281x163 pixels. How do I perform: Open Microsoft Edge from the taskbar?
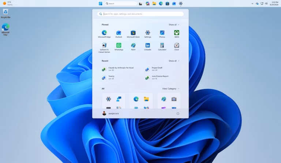[x=161, y=3]
